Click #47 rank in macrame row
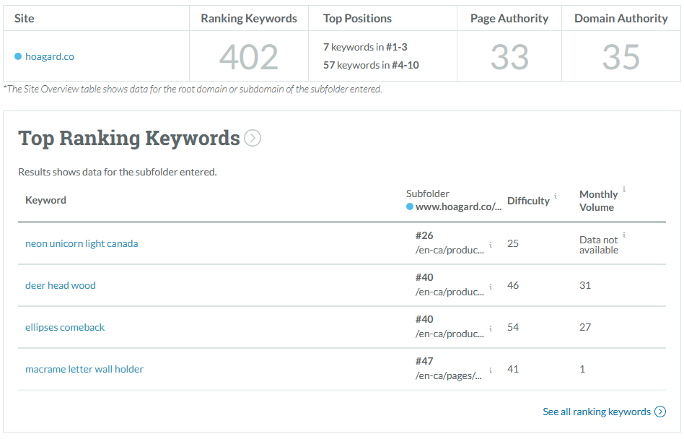The image size is (684, 439). 424,361
